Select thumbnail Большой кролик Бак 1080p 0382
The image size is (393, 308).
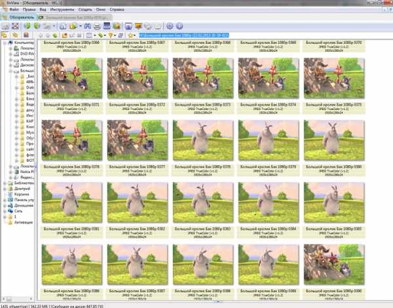click(x=138, y=202)
